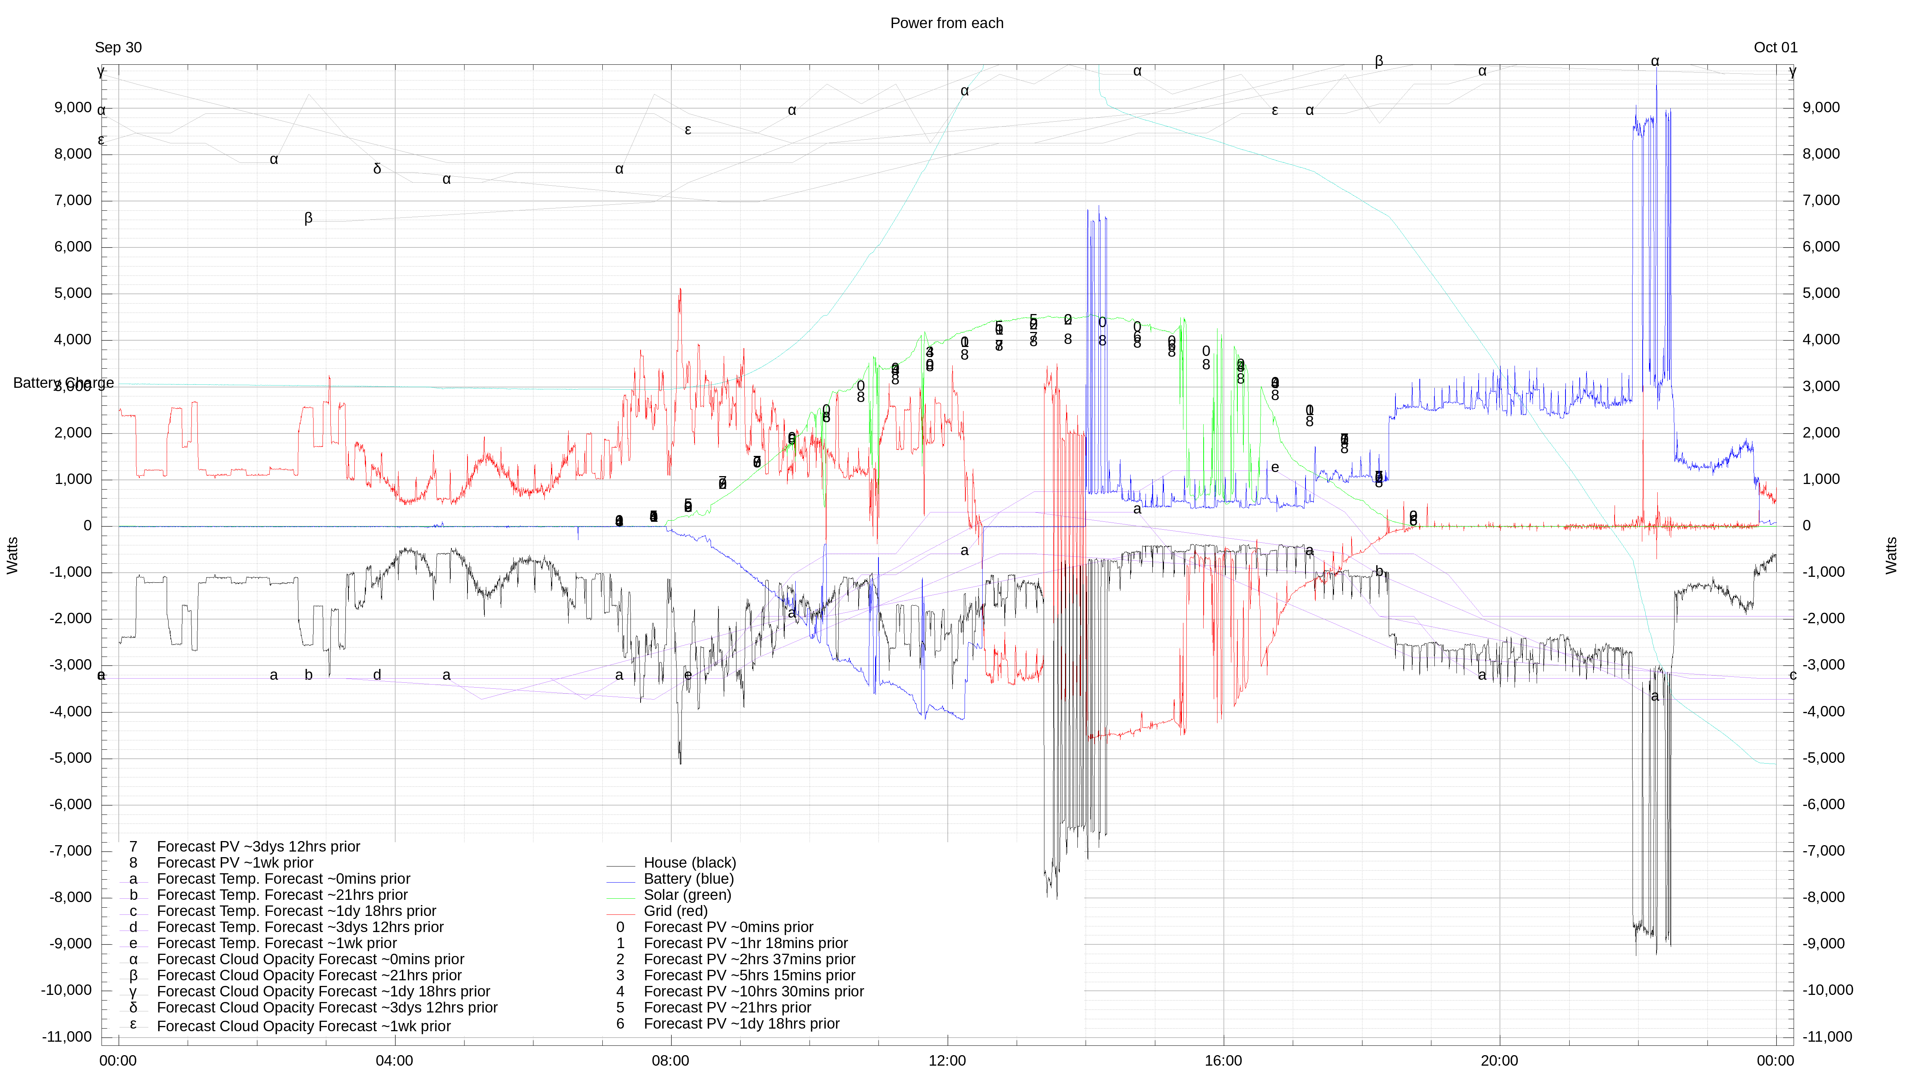Click the "16:00" x-axis tick label
Screen dimensions: 1918x1078
coord(1223,1061)
